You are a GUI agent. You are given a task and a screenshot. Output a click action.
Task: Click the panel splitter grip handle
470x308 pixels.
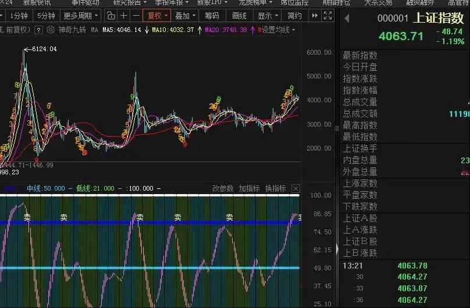click(337, 128)
